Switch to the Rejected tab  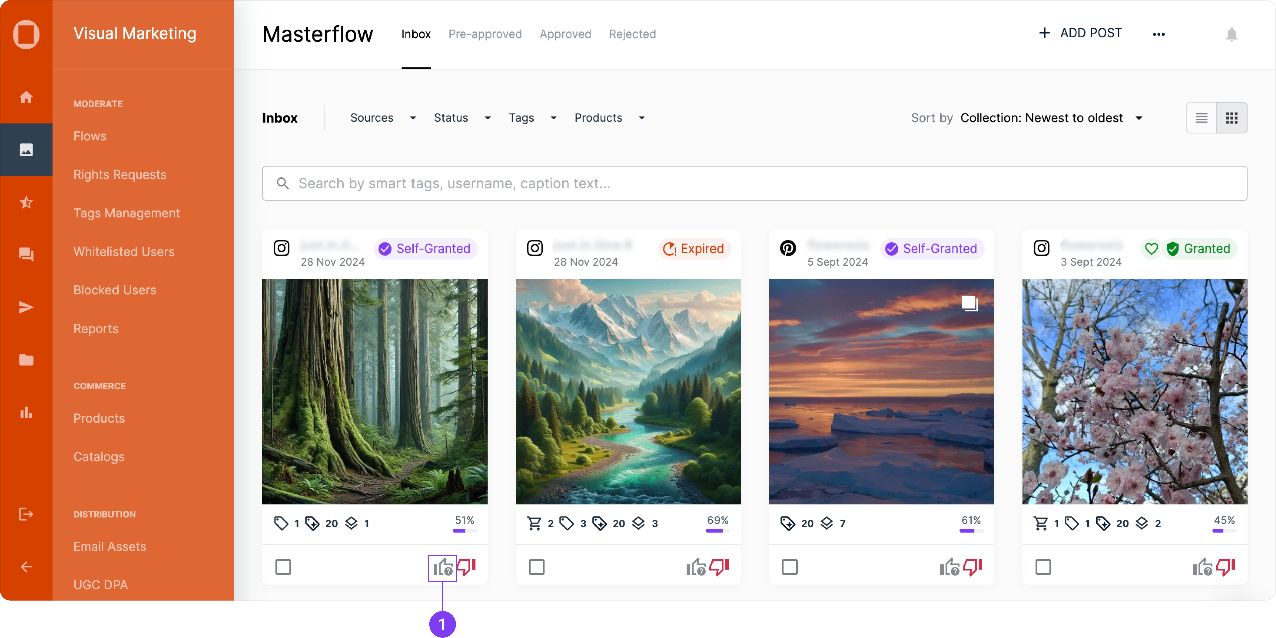click(632, 34)
